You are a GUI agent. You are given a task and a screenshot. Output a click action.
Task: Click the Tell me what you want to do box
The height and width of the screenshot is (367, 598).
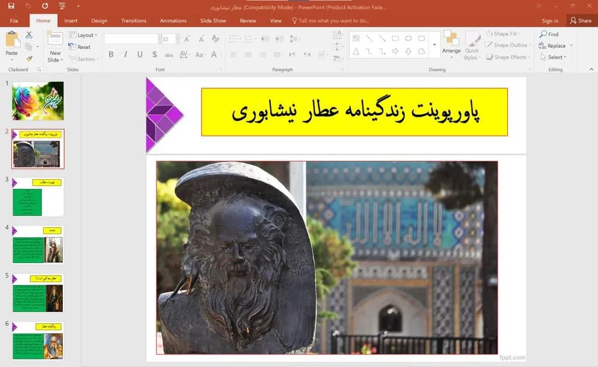[331, 20]
